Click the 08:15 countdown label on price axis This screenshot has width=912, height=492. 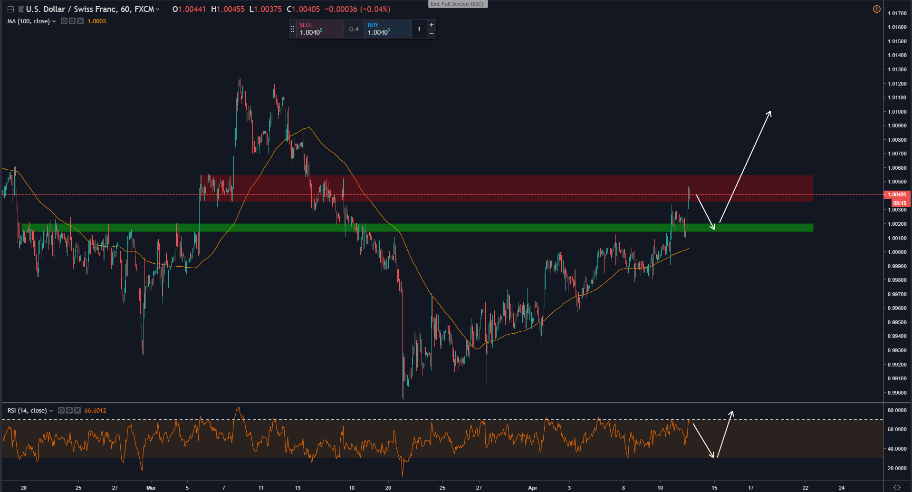[x=900, y=203]
